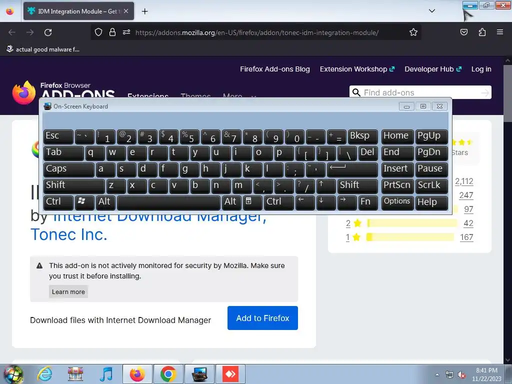Toggle Caps key on On-Screen Keyboard

[x=68, y=169]
